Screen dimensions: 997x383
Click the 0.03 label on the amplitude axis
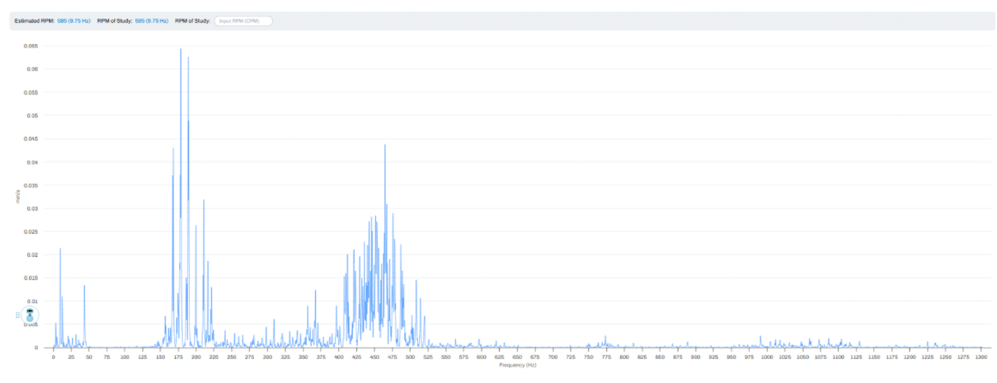click(x=32, y=209)
